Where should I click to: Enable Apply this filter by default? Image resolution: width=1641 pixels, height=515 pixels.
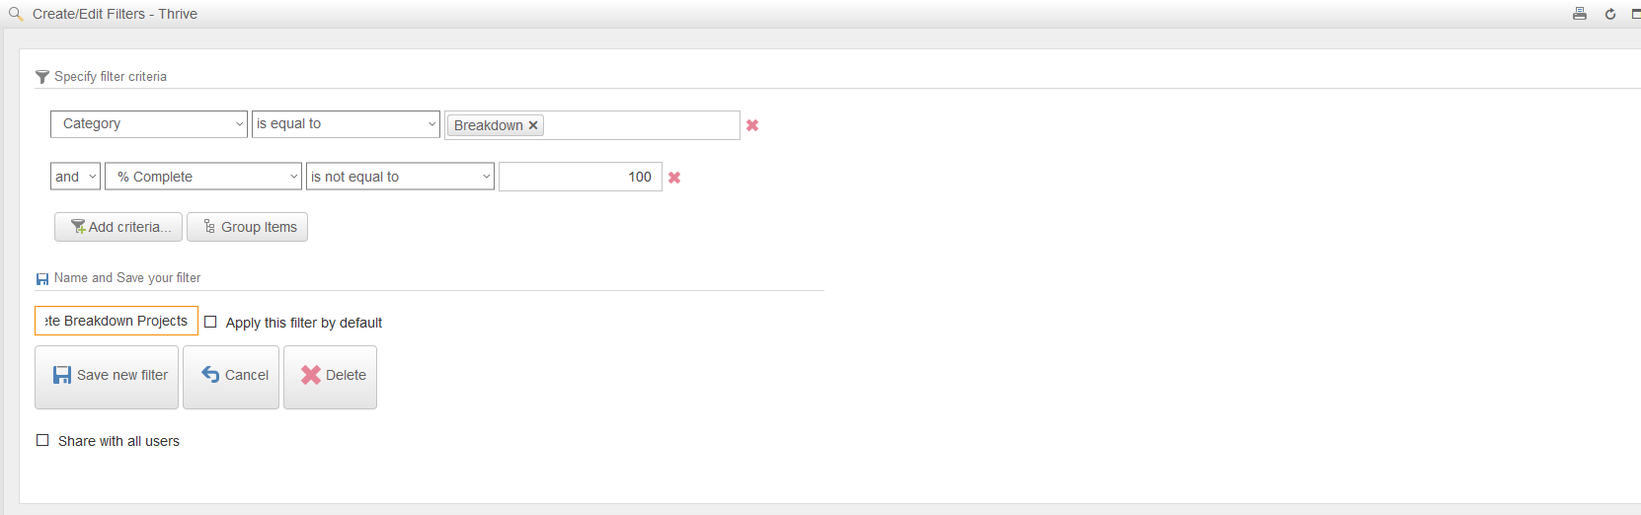pyautogui.click(x=210, y=322)
